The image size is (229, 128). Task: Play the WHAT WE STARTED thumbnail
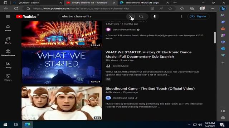pos(62,67)
